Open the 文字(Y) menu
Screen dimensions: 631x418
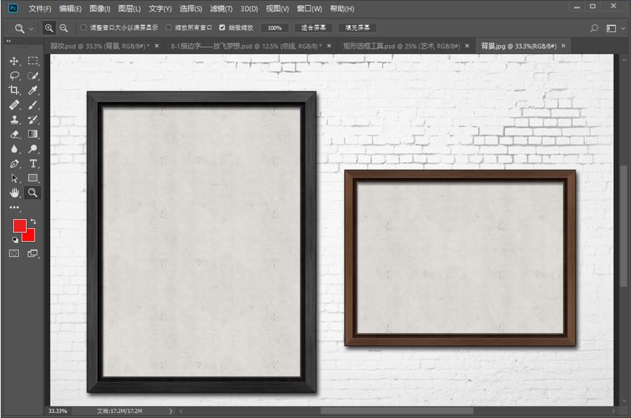click(160, 9)
